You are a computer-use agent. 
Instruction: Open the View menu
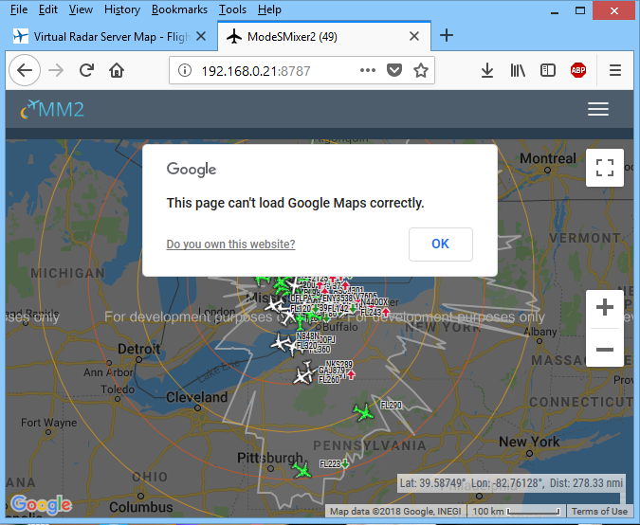point(81,9)
